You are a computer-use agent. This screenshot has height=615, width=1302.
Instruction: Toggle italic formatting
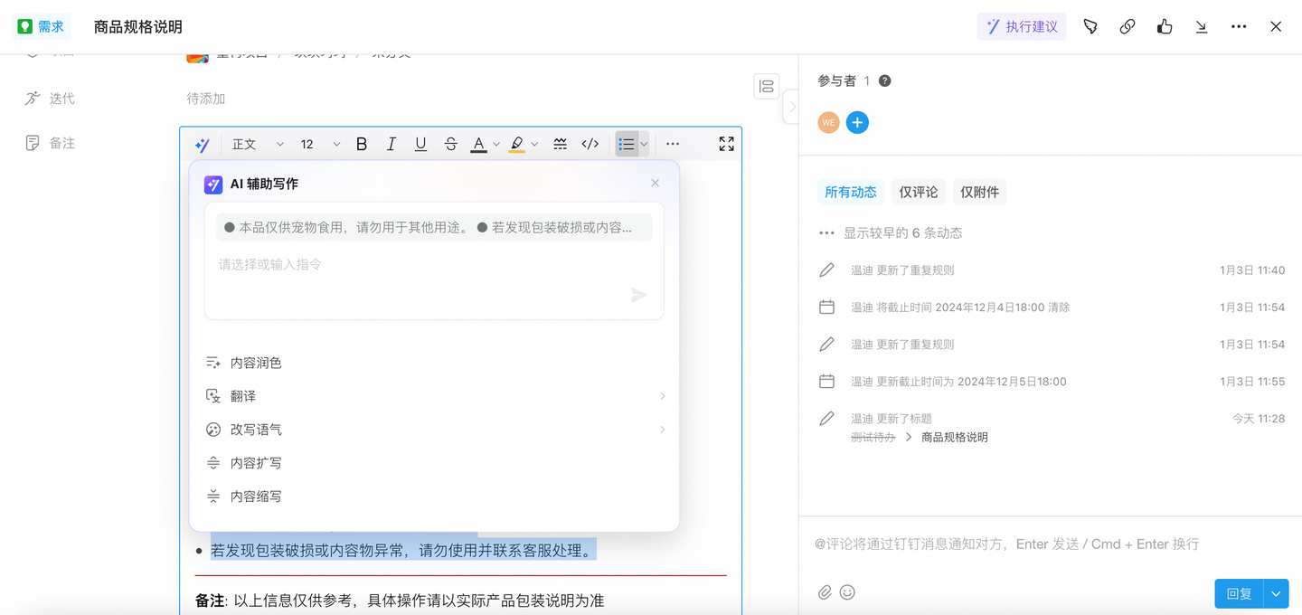coord(392,144)
